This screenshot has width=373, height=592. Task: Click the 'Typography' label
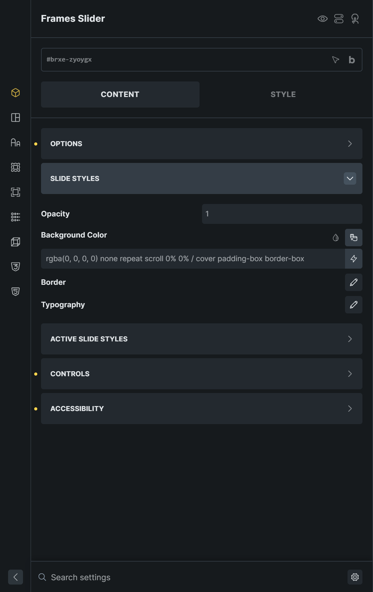[63, 305]
